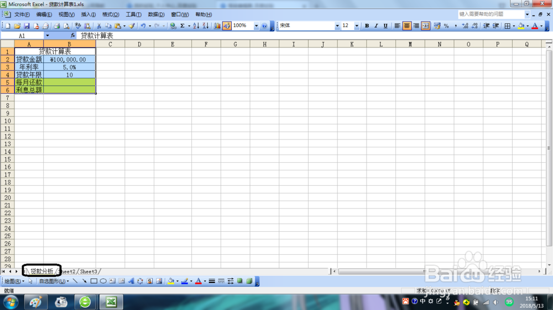Open Print Preview from the toolbar

click(66, 26)
